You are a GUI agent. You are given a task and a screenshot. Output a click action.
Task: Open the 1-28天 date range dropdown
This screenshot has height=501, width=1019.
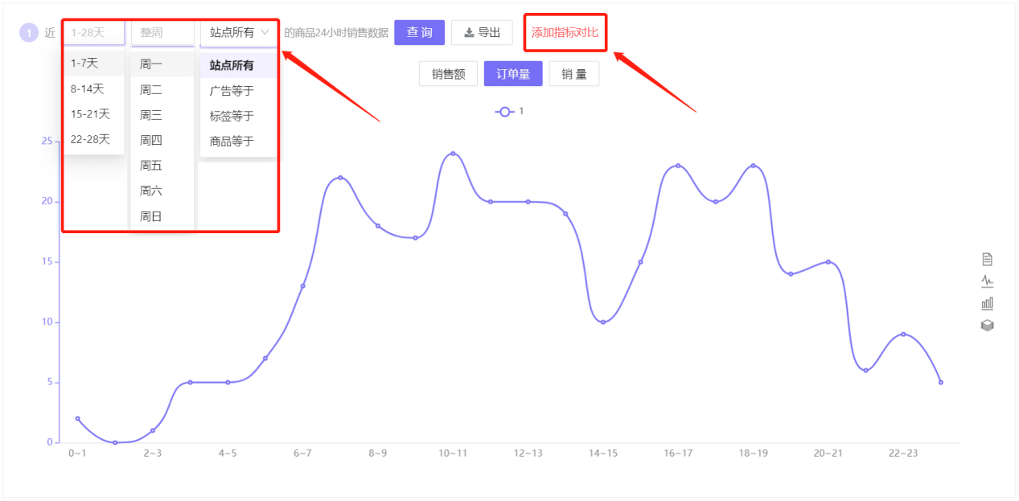[x=92, y=32]
